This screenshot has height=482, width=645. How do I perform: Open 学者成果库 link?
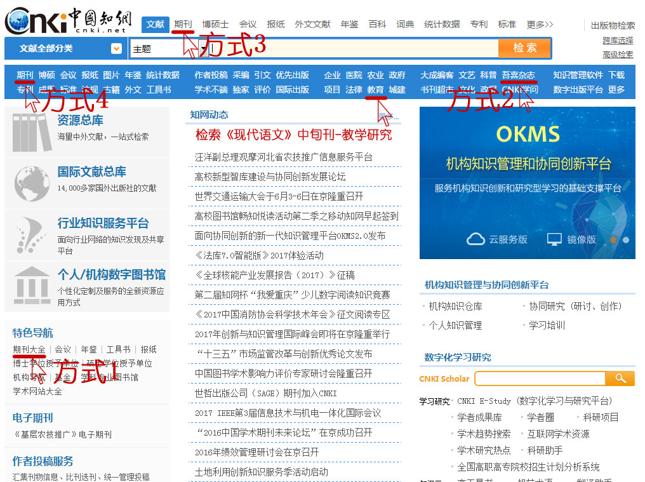pos(480,417)
